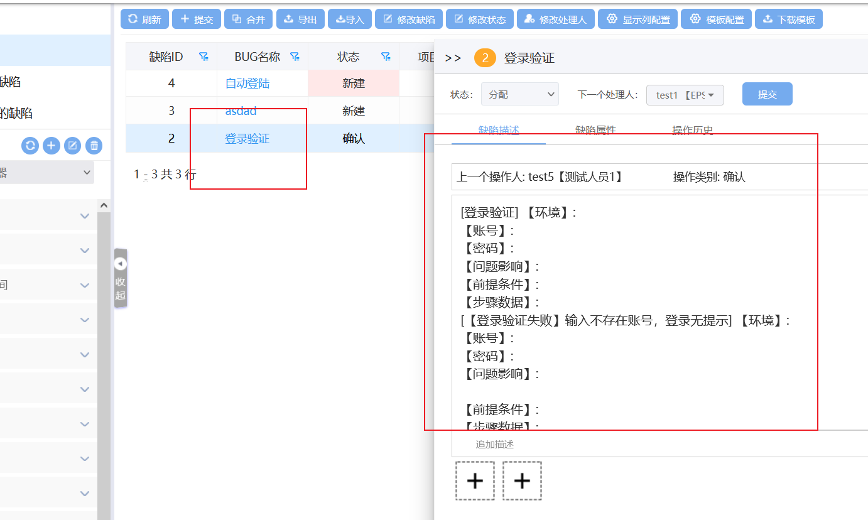
Task: Click the blue 提交 button in detail panel
Action: tap(767, 94)
